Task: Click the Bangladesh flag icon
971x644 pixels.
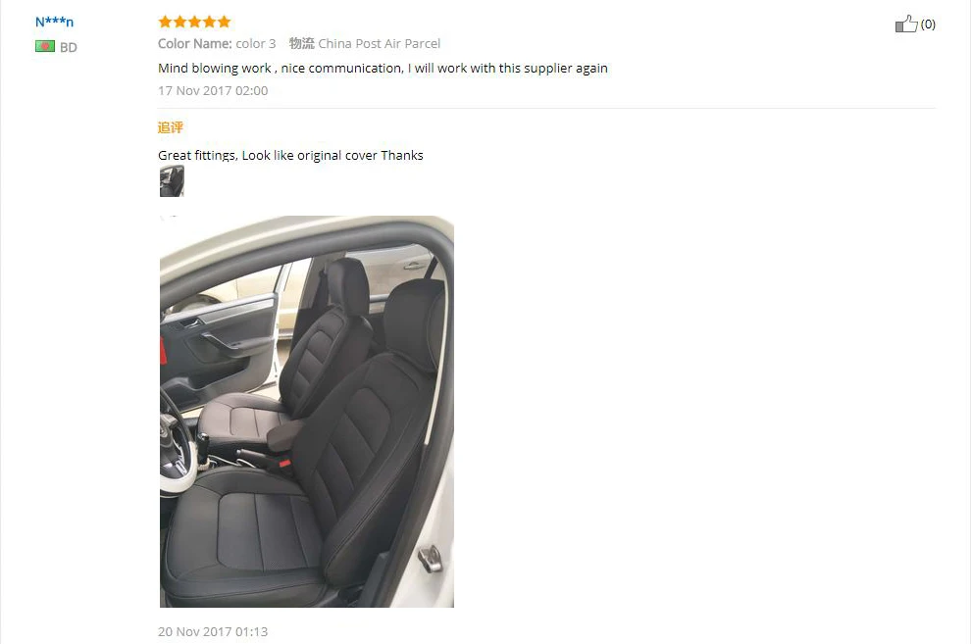Action: 45,46
